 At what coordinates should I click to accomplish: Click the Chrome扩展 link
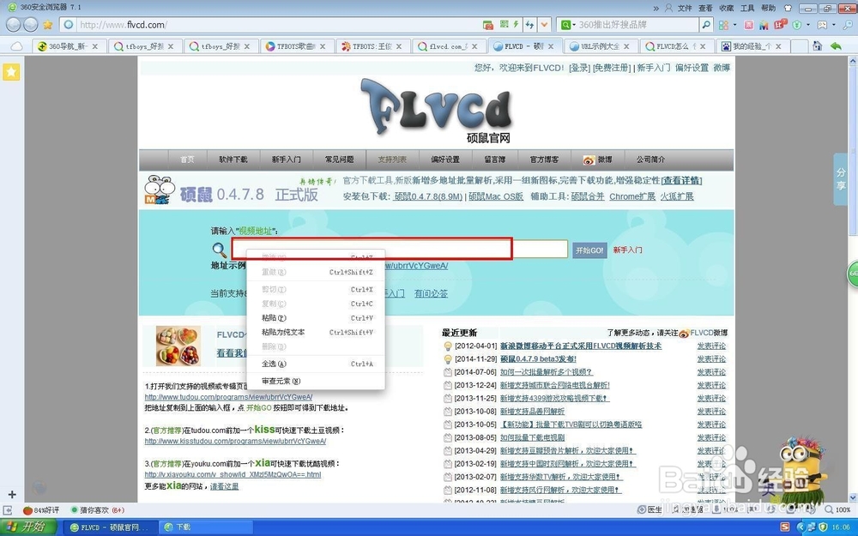(x=632, y=196)
